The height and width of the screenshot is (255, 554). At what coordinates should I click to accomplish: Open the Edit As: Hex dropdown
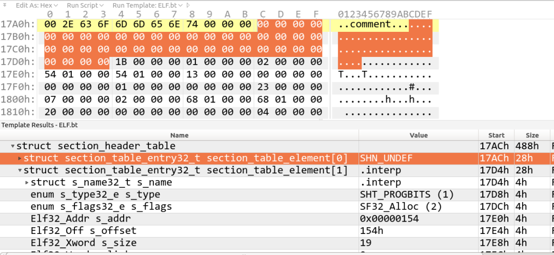pyautogui.click(x=36, y=5)
